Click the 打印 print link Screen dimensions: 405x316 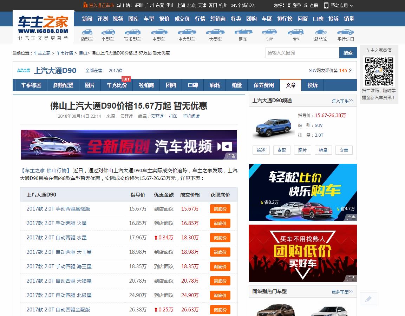click(x=173, y=116)
